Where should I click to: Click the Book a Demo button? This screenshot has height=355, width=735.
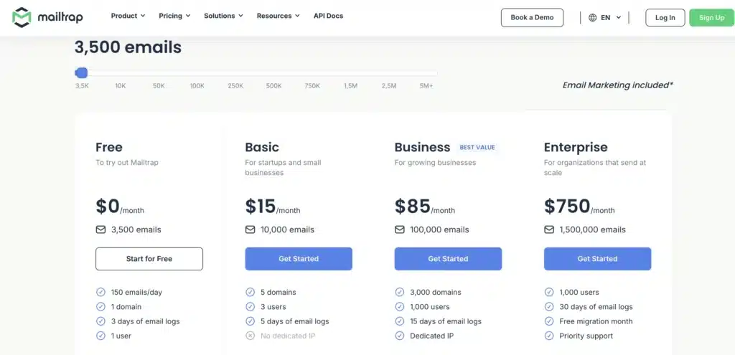(x=532, y=18)
